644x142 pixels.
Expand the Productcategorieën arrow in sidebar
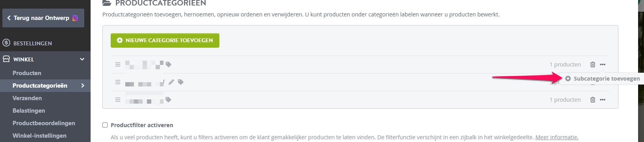(83, 86)
